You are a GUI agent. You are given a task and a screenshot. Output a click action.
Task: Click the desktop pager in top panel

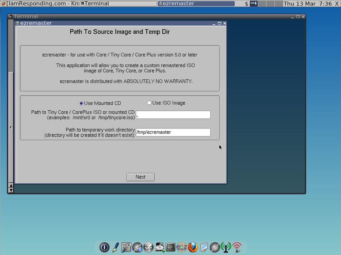point(254,4)
